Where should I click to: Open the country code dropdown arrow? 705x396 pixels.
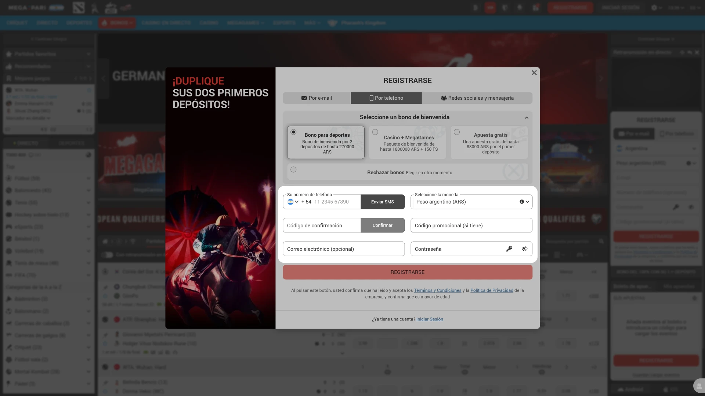pyautogui.click(x=297, y=202)
